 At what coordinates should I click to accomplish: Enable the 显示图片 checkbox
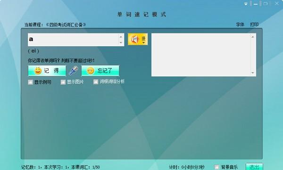(x=63, y=82)
